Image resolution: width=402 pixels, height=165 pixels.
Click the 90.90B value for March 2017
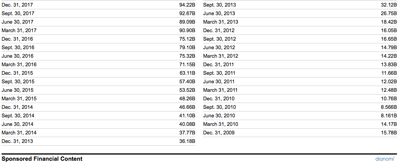tap(187, 31)
